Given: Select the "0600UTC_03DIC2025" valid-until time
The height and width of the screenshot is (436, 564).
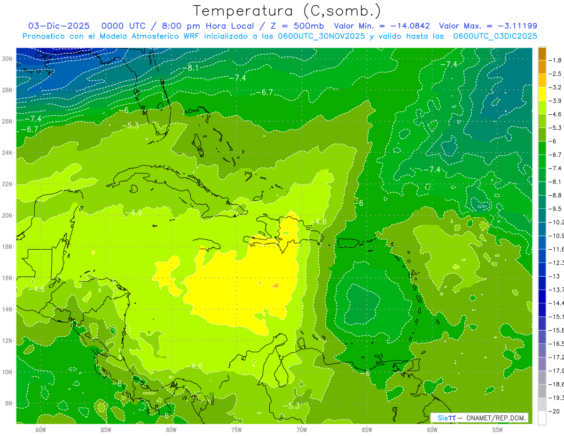Looking at the screenshot, I should click(x=495, y=36).
